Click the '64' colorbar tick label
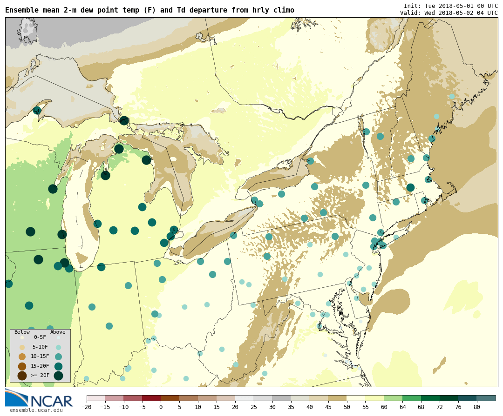 pyautogui.click(x=402, y=407)
